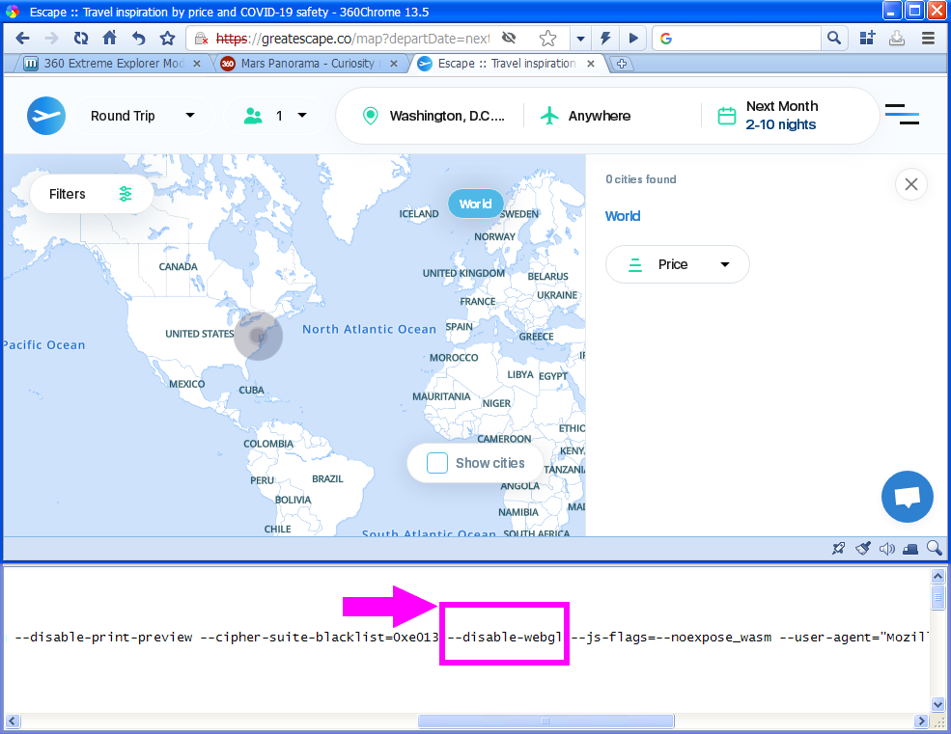This screenshot has width=951, height=734.
Task: Open the Next Month date picker
Action: pyautogui.click(x=768, y=115)
